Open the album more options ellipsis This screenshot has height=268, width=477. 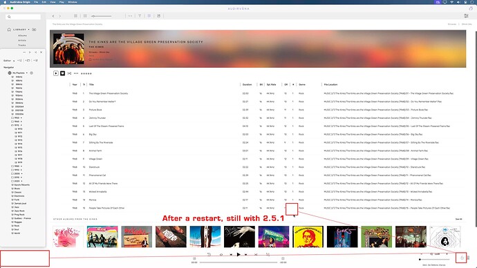coord(76,73)
